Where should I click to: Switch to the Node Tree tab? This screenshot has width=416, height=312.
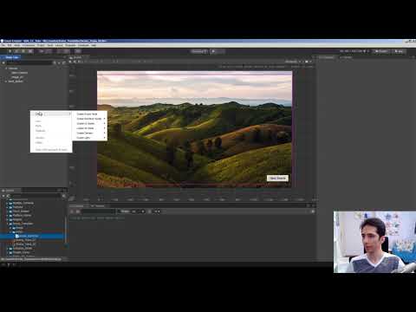click(x=11, y=57)
